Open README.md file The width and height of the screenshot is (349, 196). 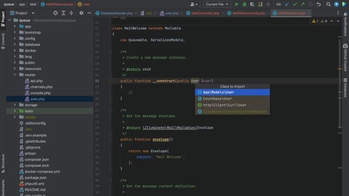click(35, 189)
